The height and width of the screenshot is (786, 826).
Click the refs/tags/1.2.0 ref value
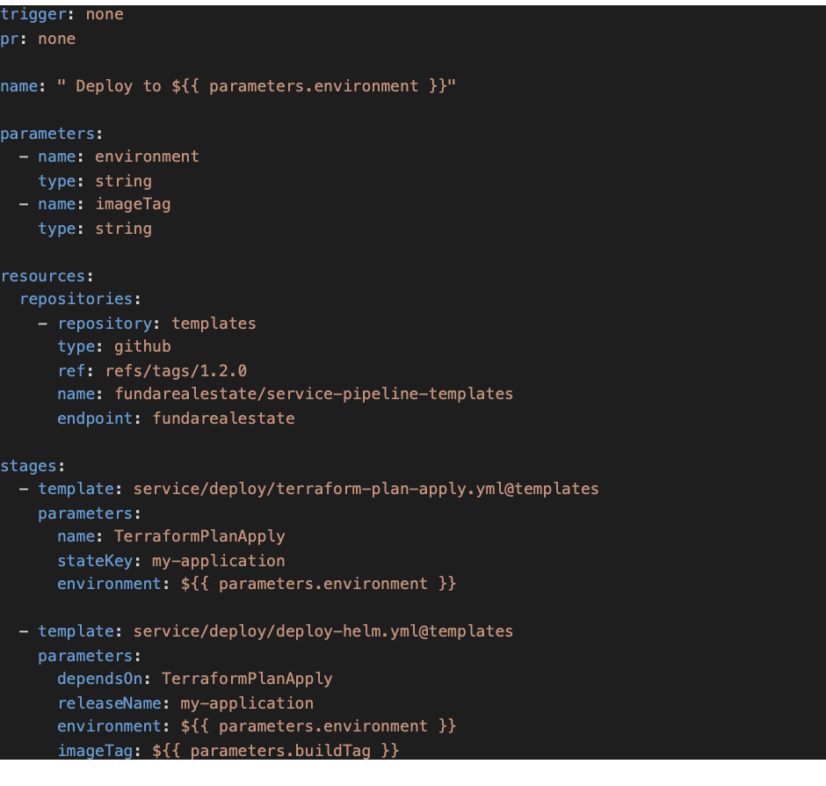point(176,371)
